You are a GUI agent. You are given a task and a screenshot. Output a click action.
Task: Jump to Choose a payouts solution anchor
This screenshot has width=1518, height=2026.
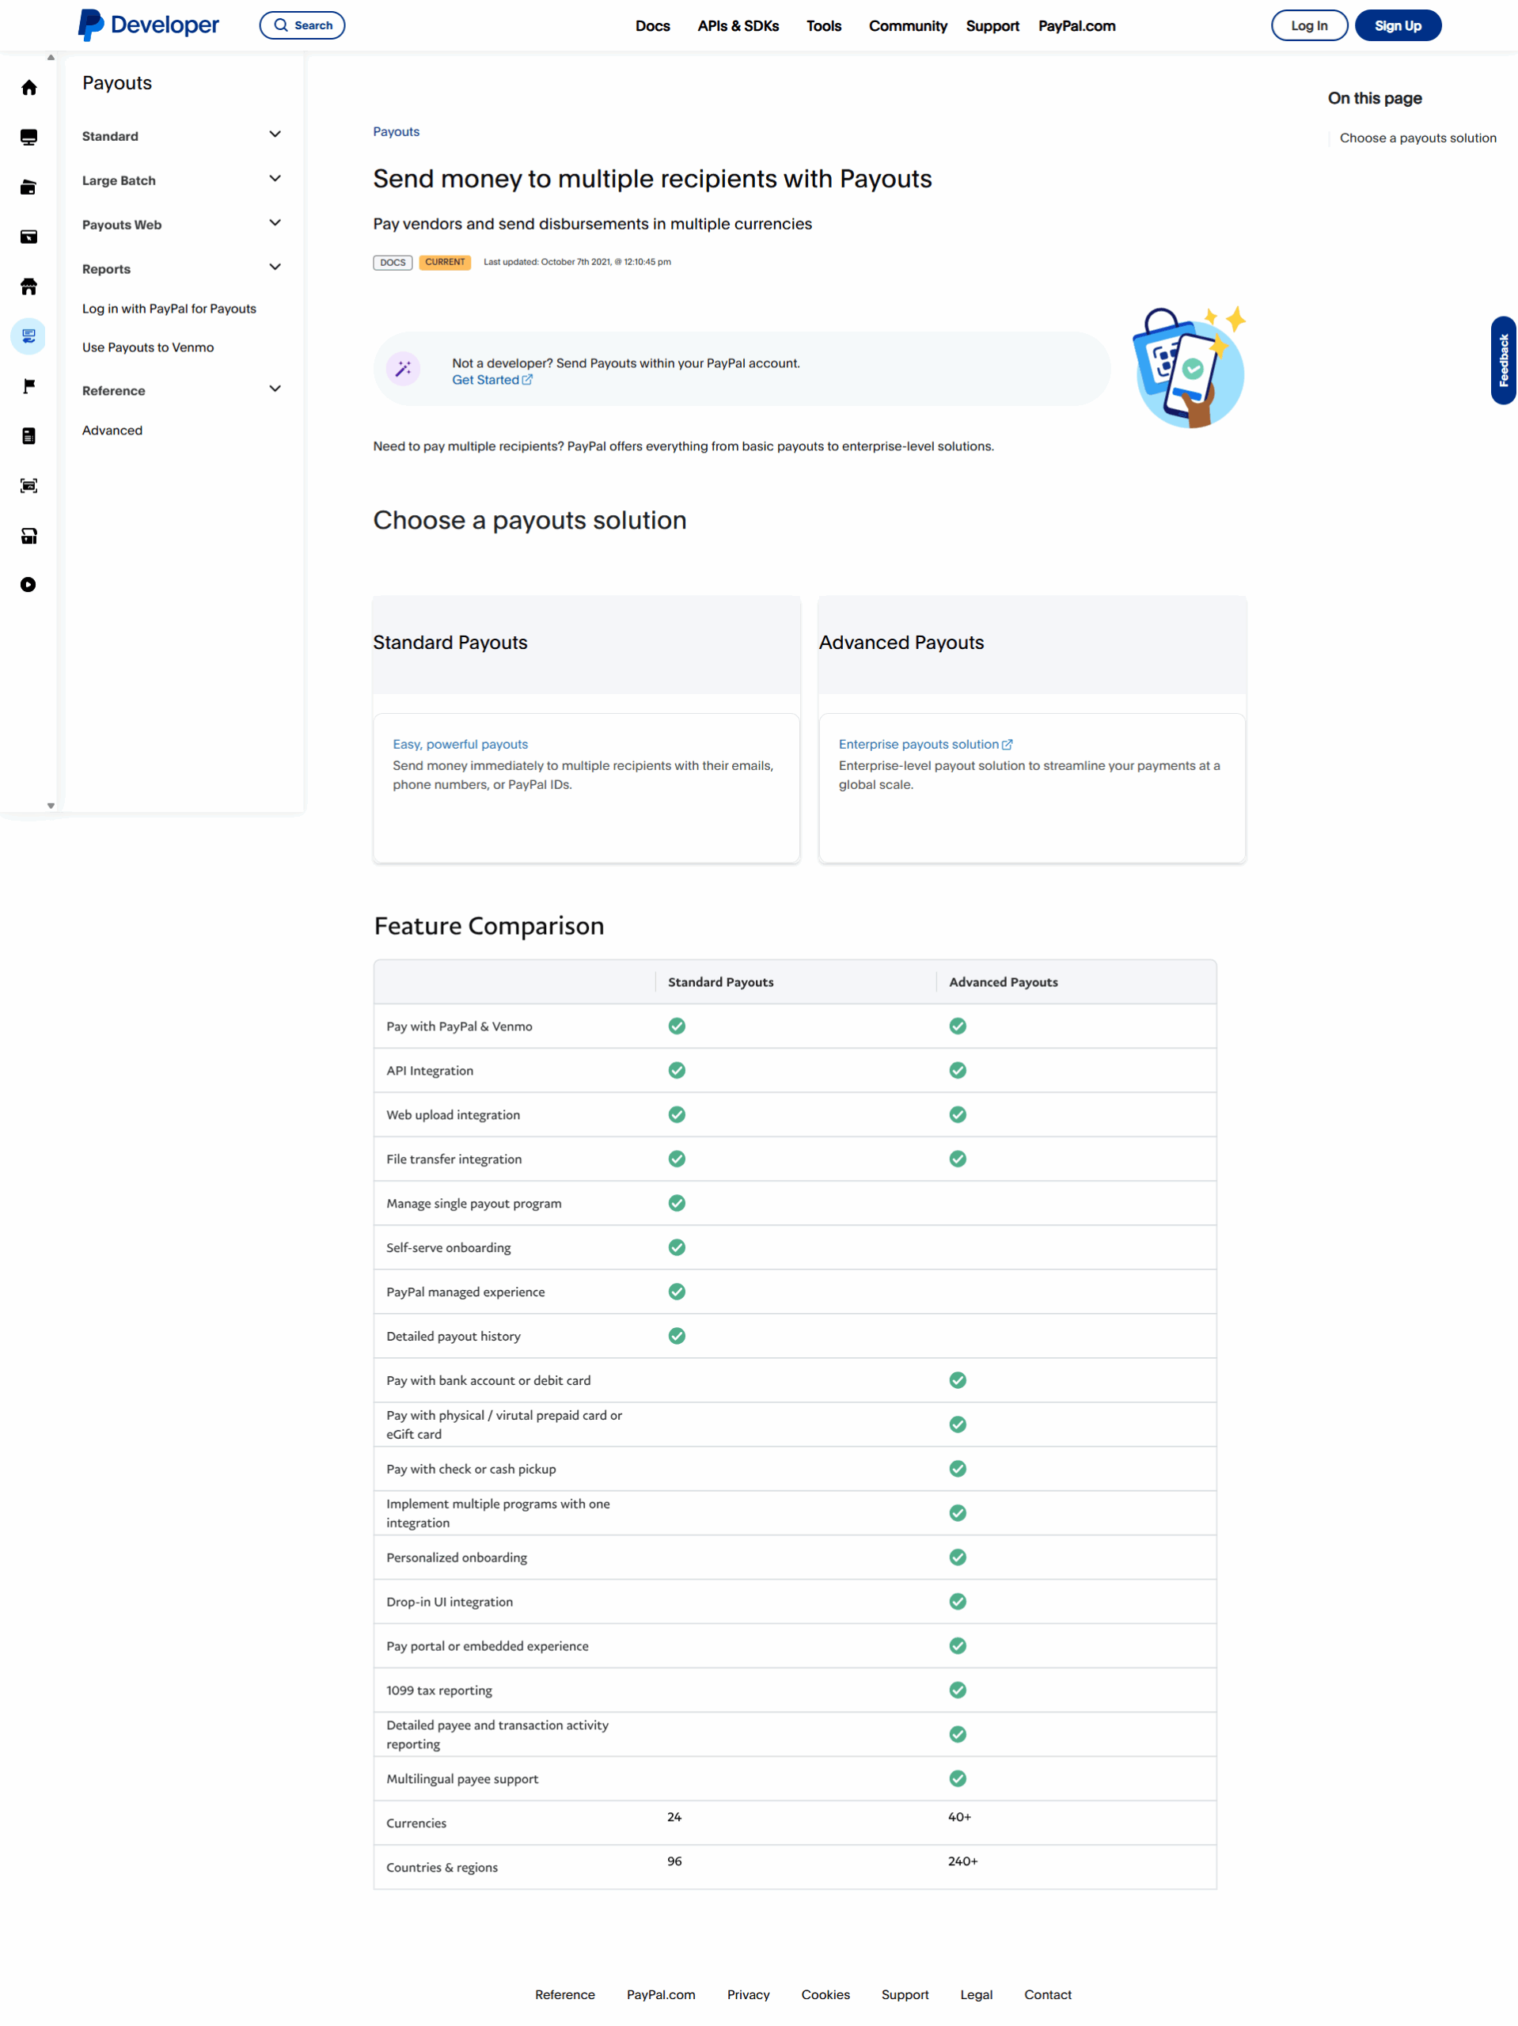tap(1417, 138)
